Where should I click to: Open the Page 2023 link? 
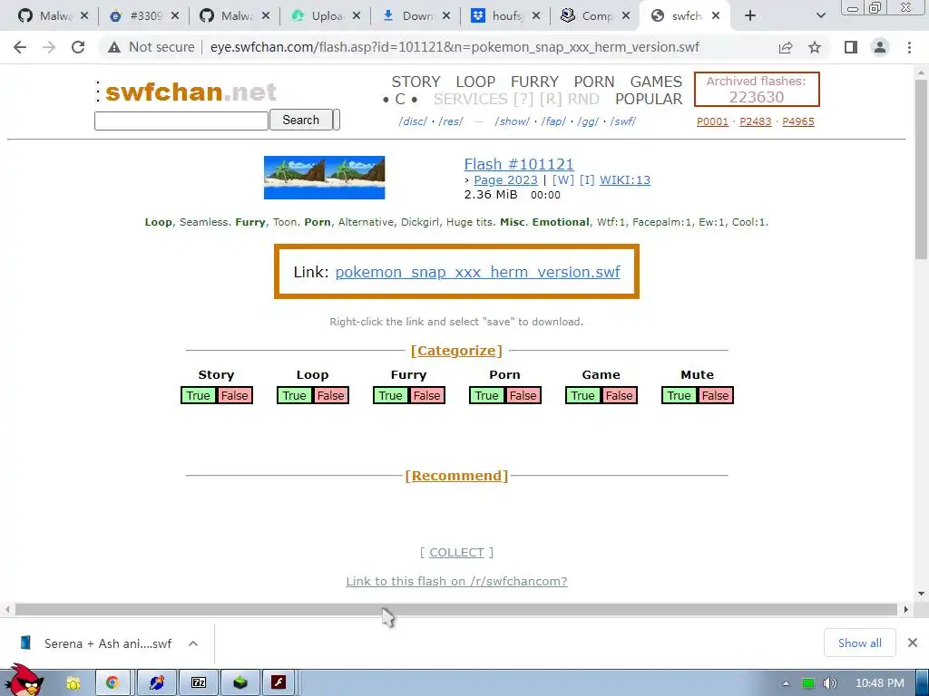pyautogui.click(x=505, y=180)
